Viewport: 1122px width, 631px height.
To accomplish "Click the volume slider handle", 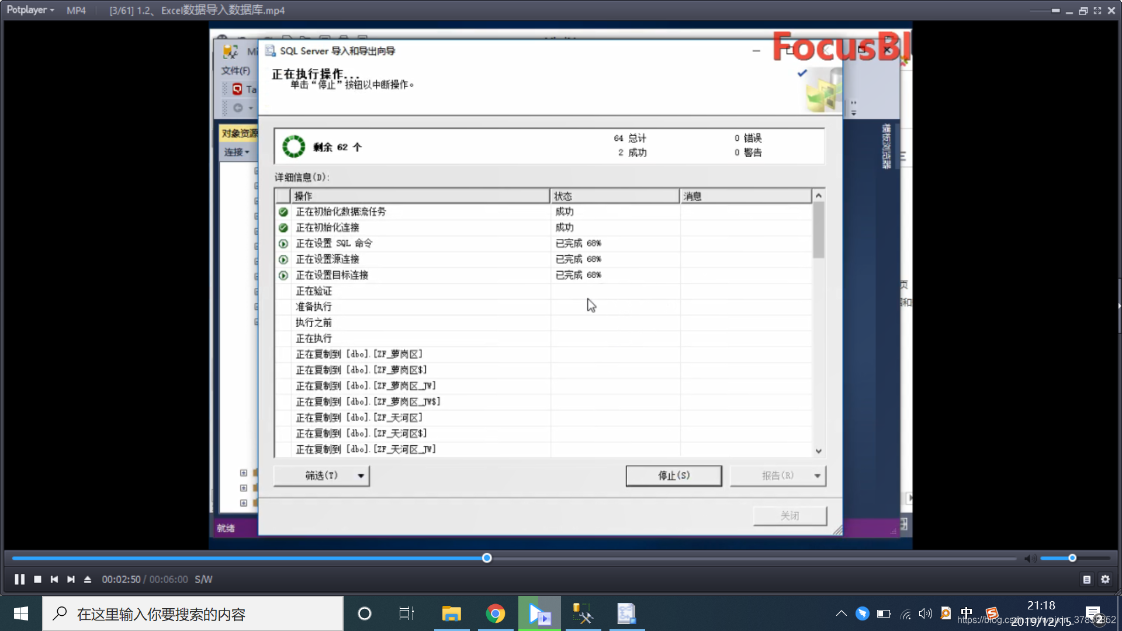I will 1072,558.
